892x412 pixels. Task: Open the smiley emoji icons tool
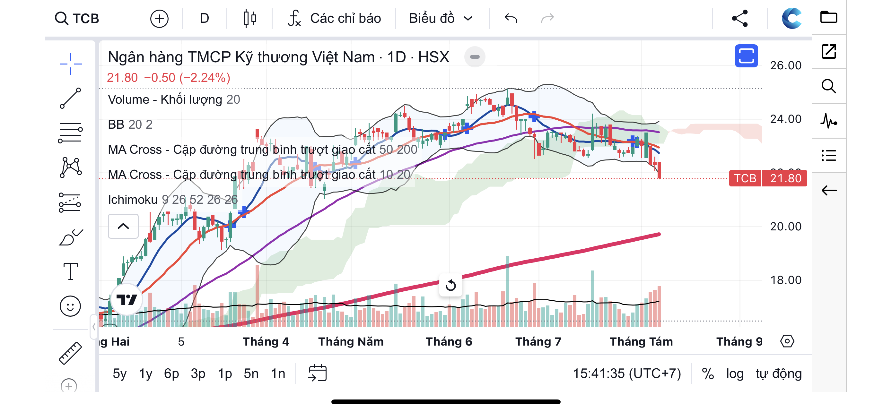tap(70, 306)
